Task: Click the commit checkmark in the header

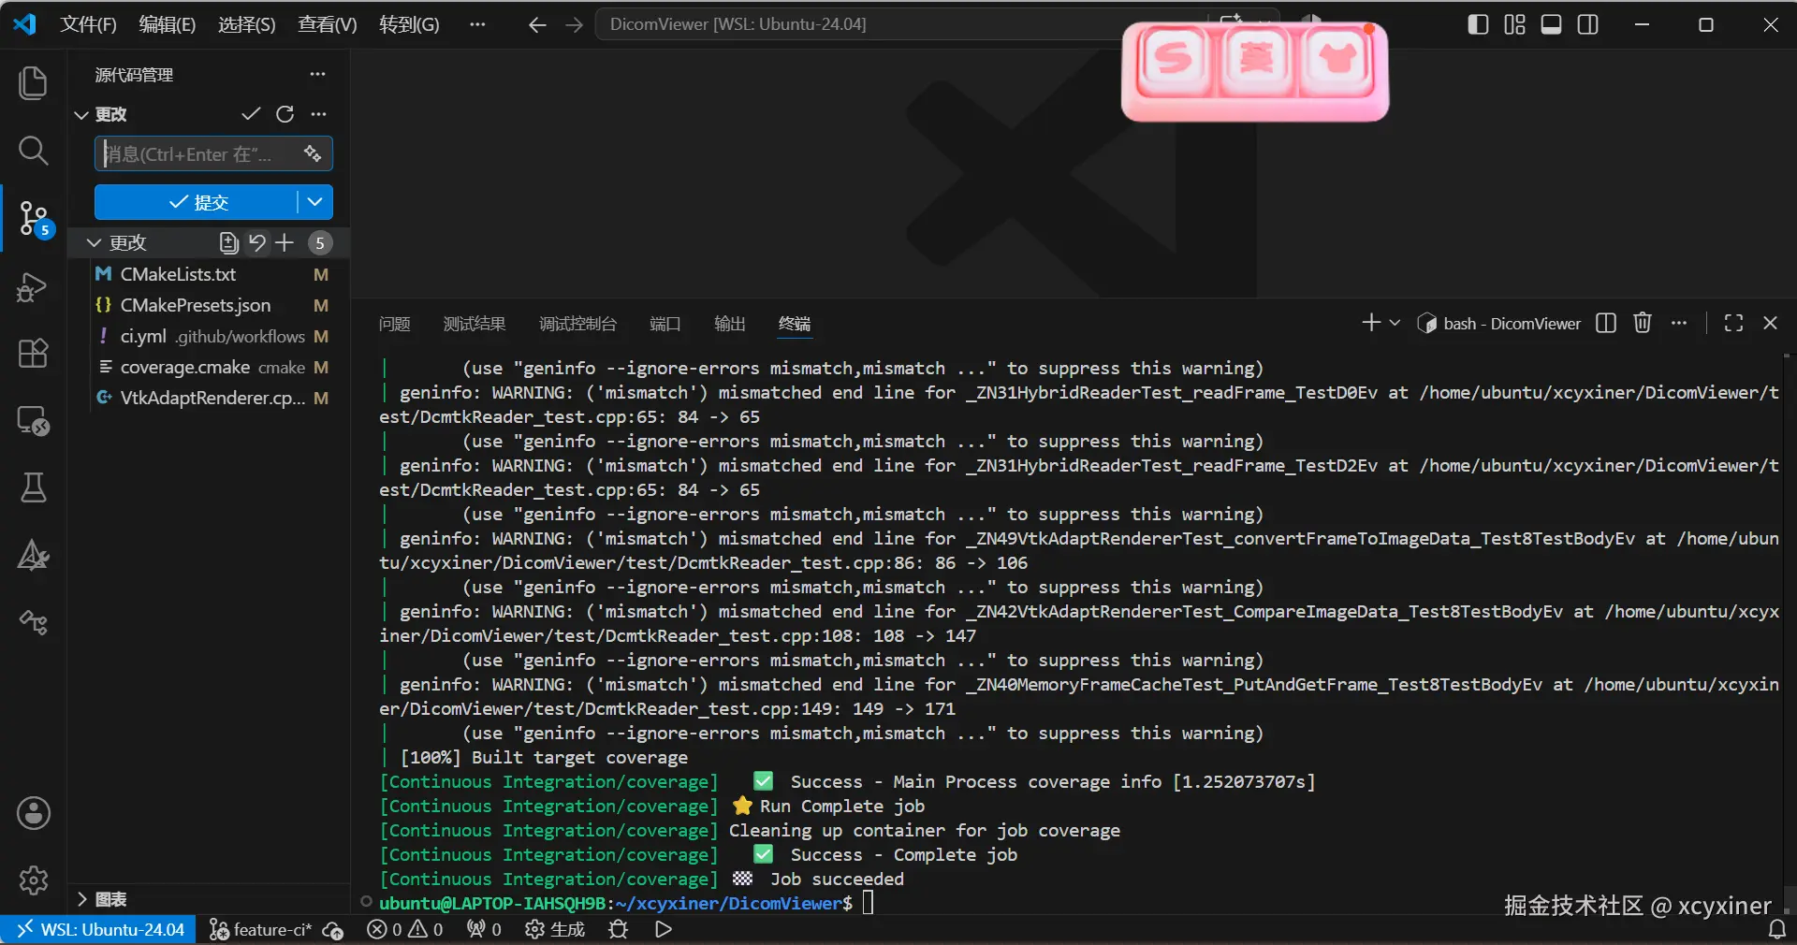Action: click(251, 114)
